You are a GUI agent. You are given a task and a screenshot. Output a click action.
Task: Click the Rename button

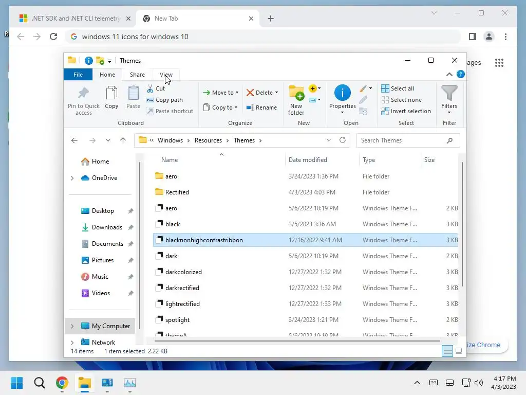point(261,107)
